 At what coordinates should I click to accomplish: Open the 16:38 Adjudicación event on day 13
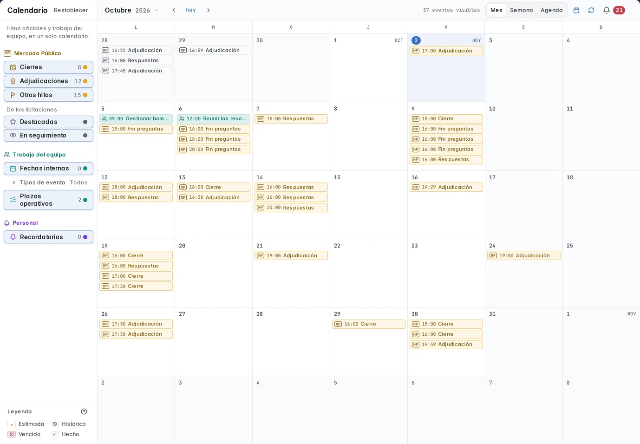click(x=214, y=197)
